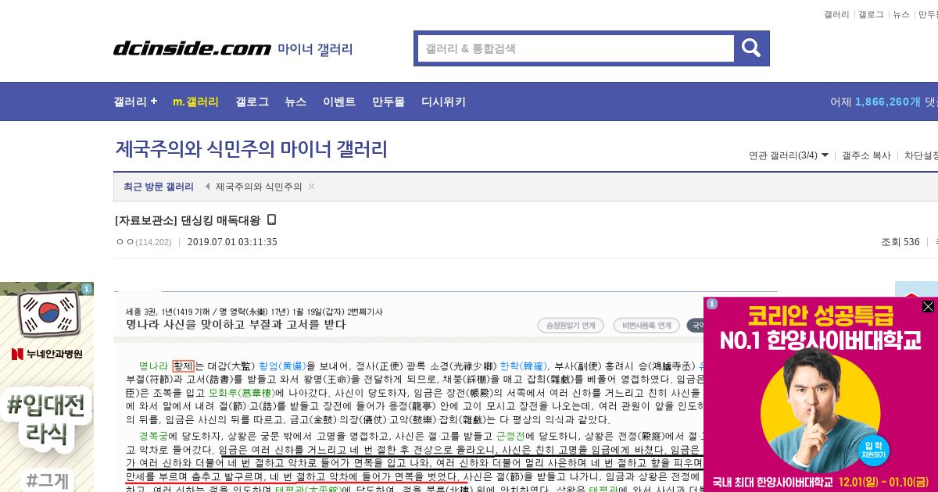Open 이벤트 menu item
The image size is (938, 492).
point(339,102)
